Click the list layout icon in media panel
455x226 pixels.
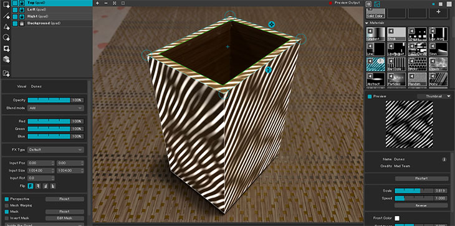368,4
